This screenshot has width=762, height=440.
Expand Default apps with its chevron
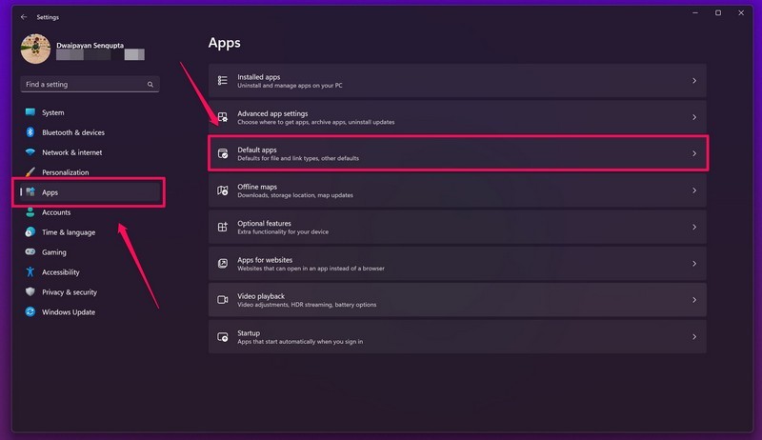(694, 153)
